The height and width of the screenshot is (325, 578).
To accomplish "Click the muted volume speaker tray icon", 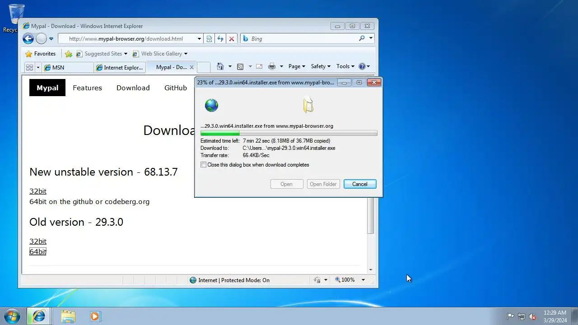I will [x=533, y=316].
